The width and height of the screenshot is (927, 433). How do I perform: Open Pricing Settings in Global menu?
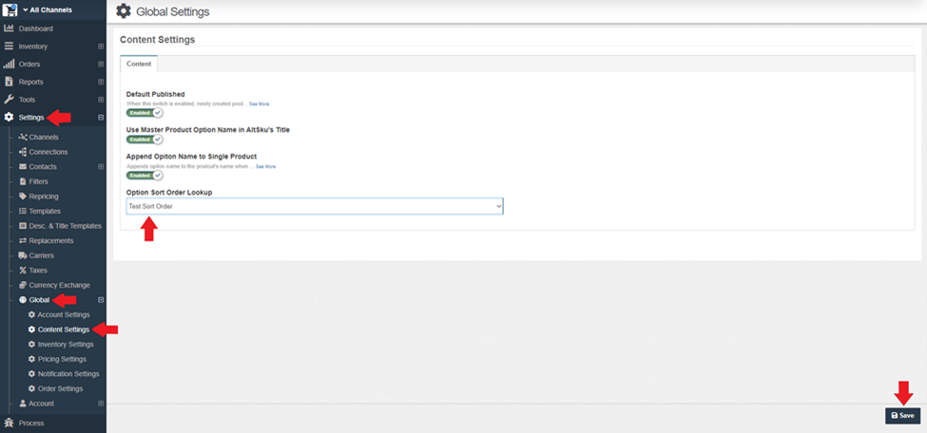62,359
